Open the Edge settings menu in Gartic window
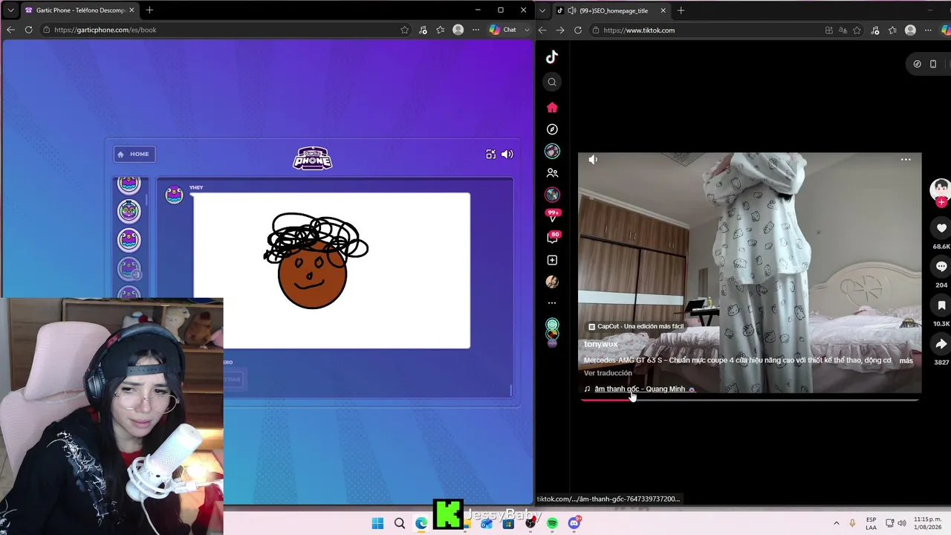Image resolution: width=951 pixels, height=535 pixels. [x=475, y=30]
